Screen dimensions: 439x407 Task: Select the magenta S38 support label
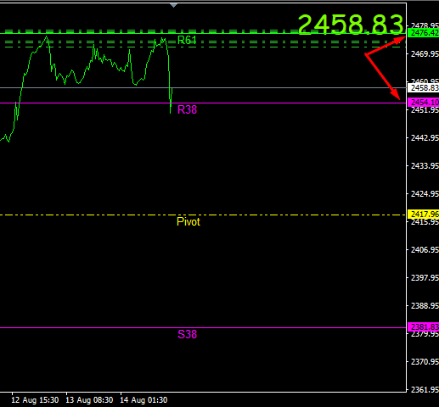tap(187, 334)
